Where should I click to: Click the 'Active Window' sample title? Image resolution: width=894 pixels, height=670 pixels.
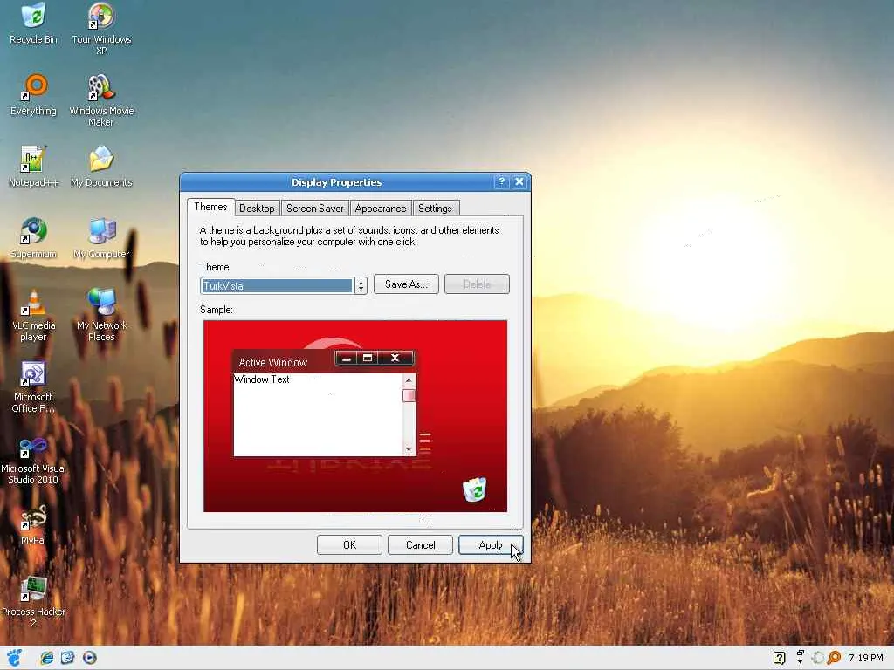point(273,362)
